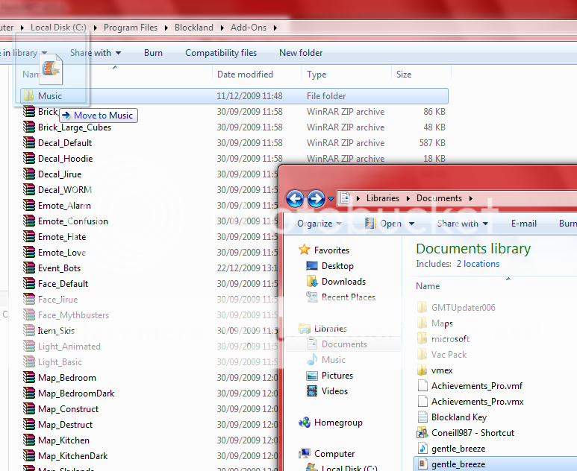Select the Music folder icon in Add-Ons

28,96
